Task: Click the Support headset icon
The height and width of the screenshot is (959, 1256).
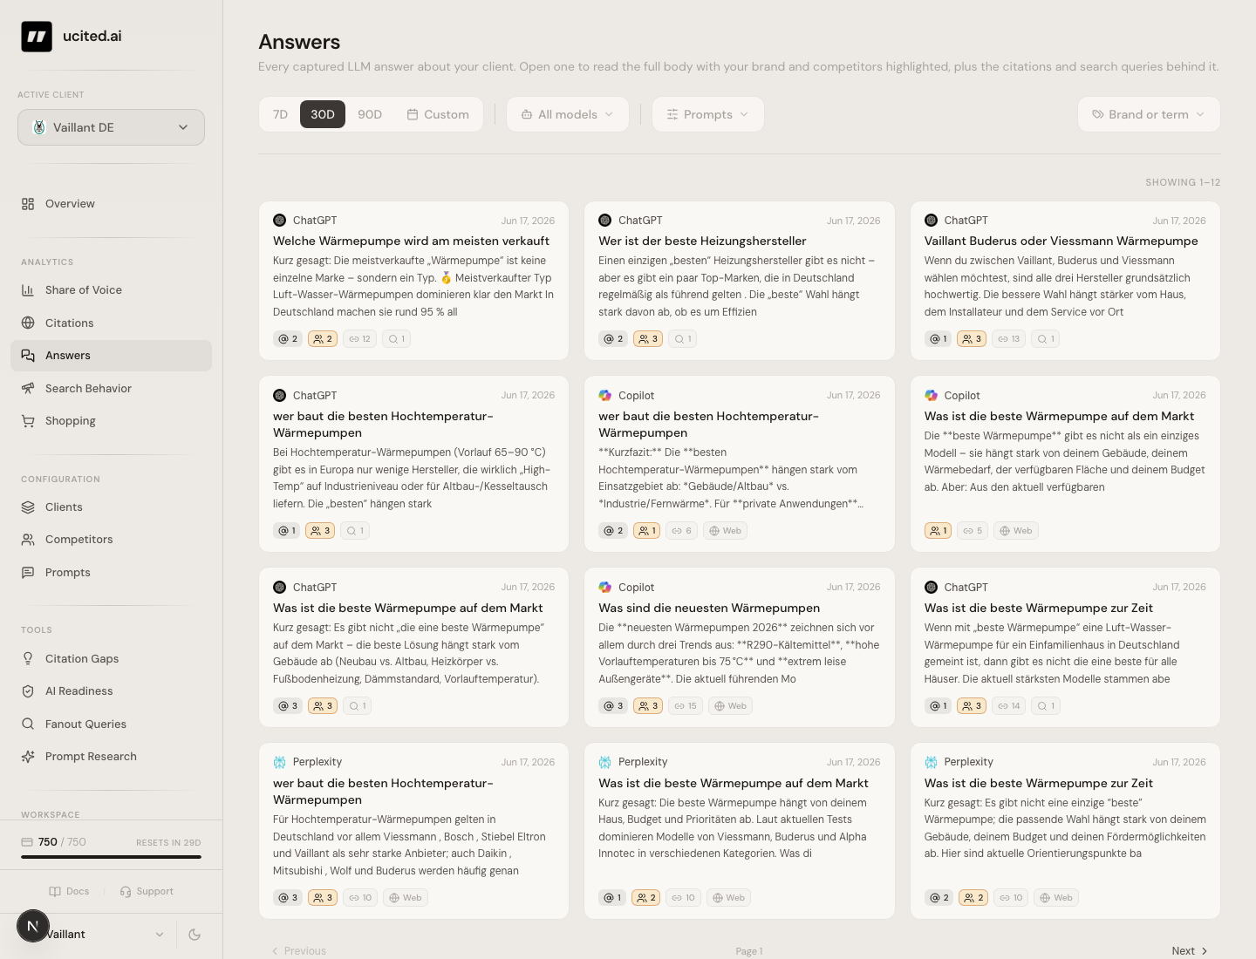Action: (126, 892)
